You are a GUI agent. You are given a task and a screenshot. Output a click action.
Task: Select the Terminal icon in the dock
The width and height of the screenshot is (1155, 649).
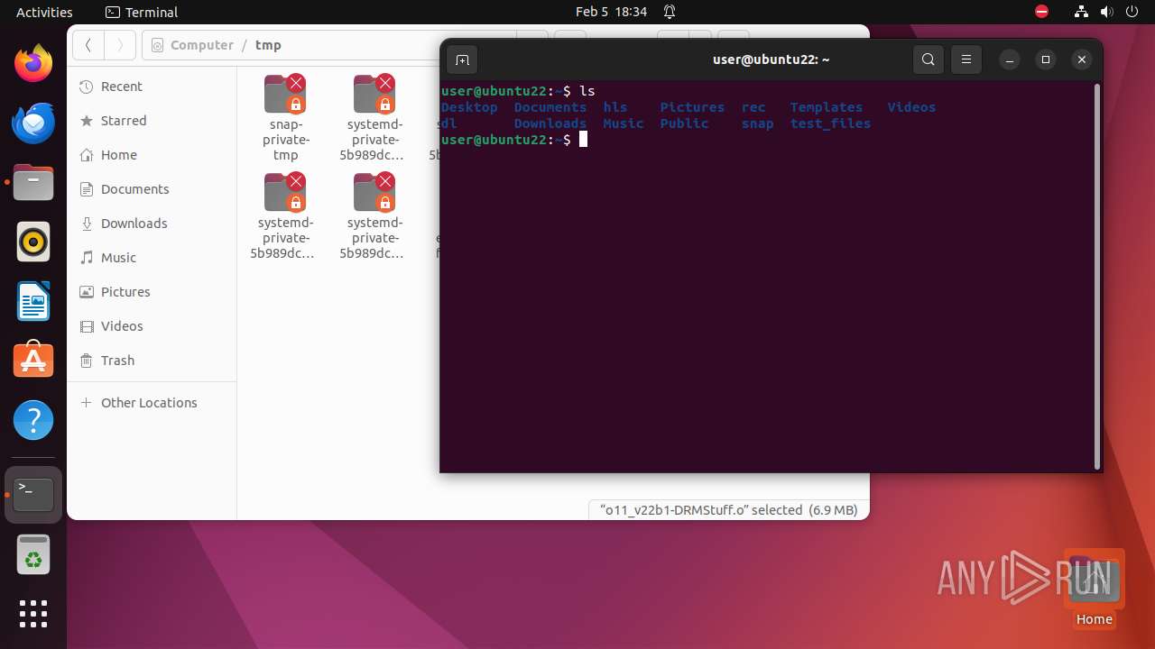pyautogui.click(x=33, y=495)
